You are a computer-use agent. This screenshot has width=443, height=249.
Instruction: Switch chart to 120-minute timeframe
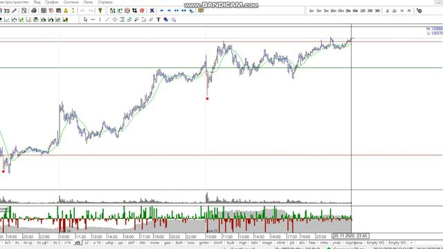(363, 11)
